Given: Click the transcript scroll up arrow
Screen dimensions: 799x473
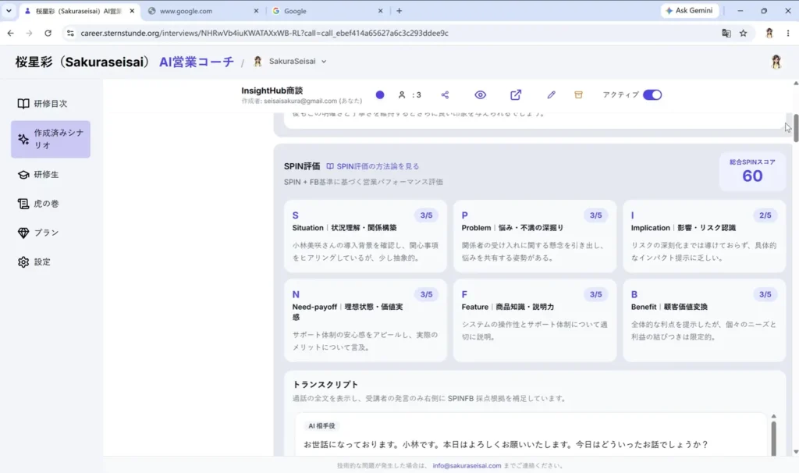Looking at the screenshot, I should coord(773,417).
